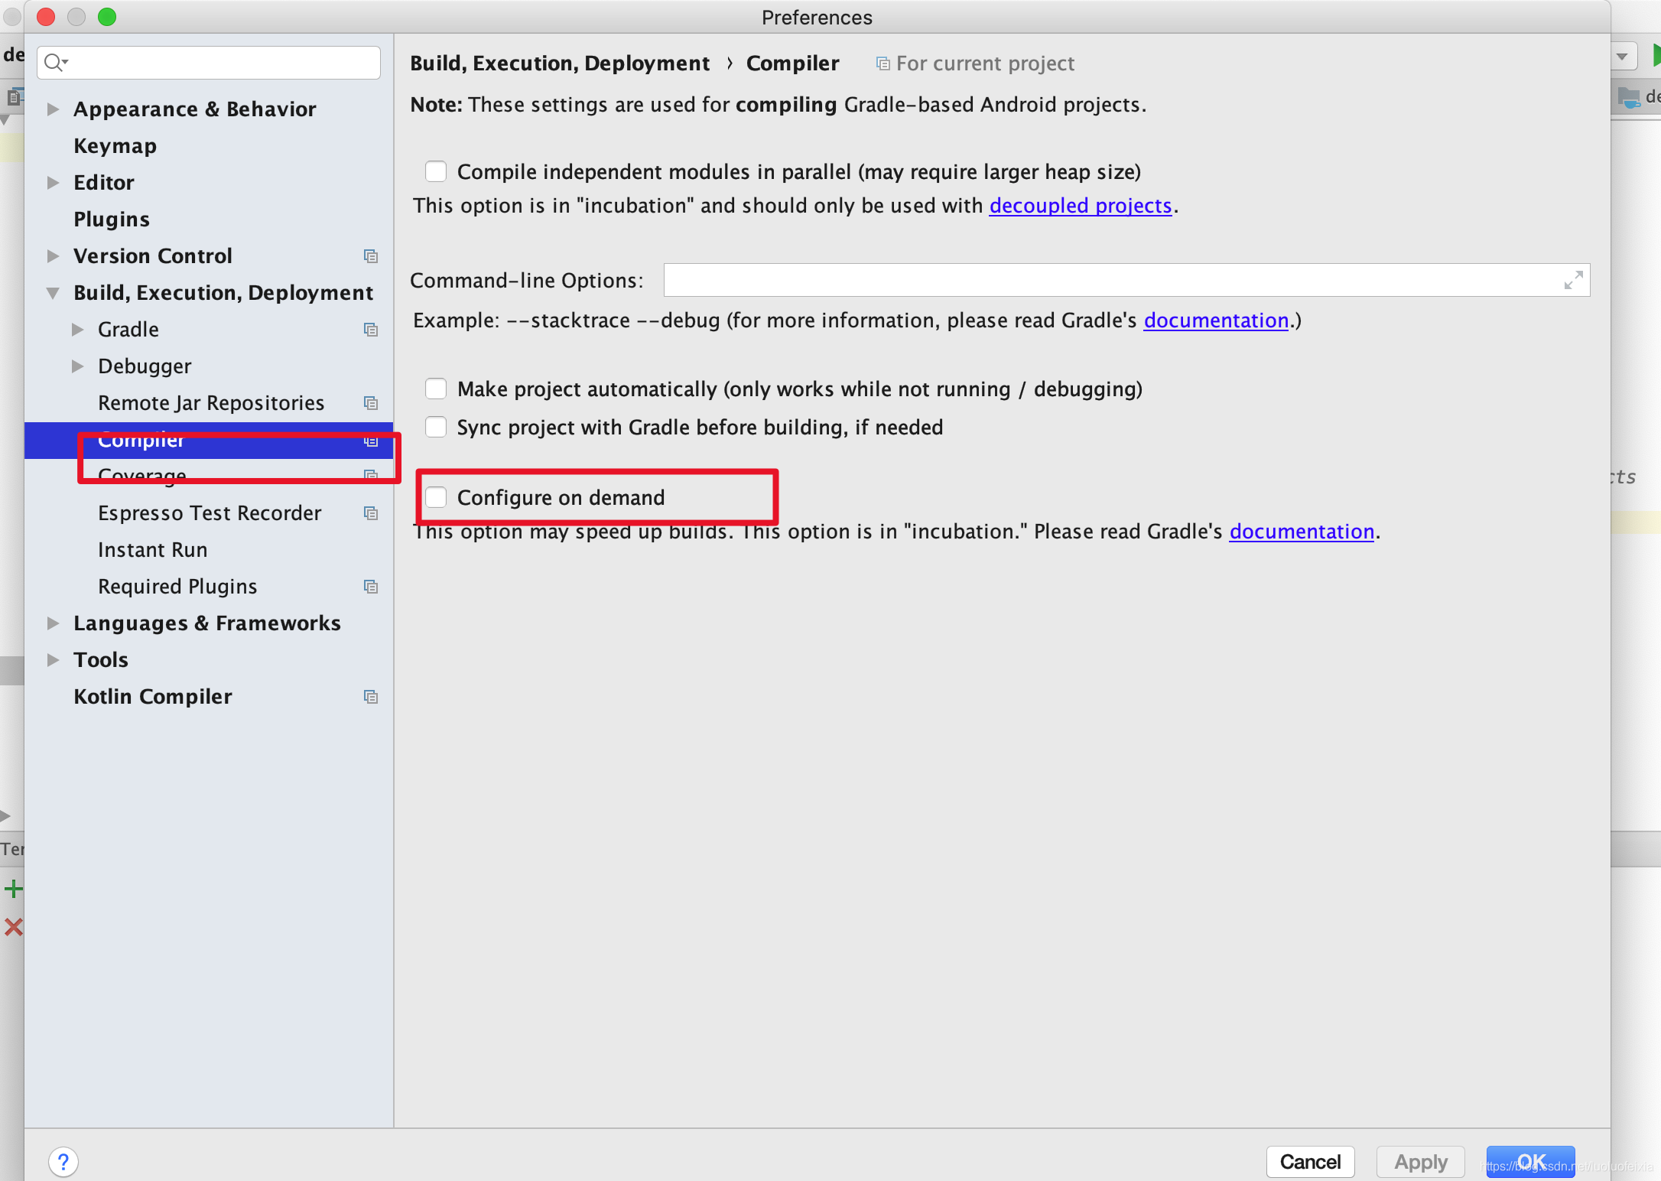
Task: Click the Coverage section icon
Action: (368, 476)
